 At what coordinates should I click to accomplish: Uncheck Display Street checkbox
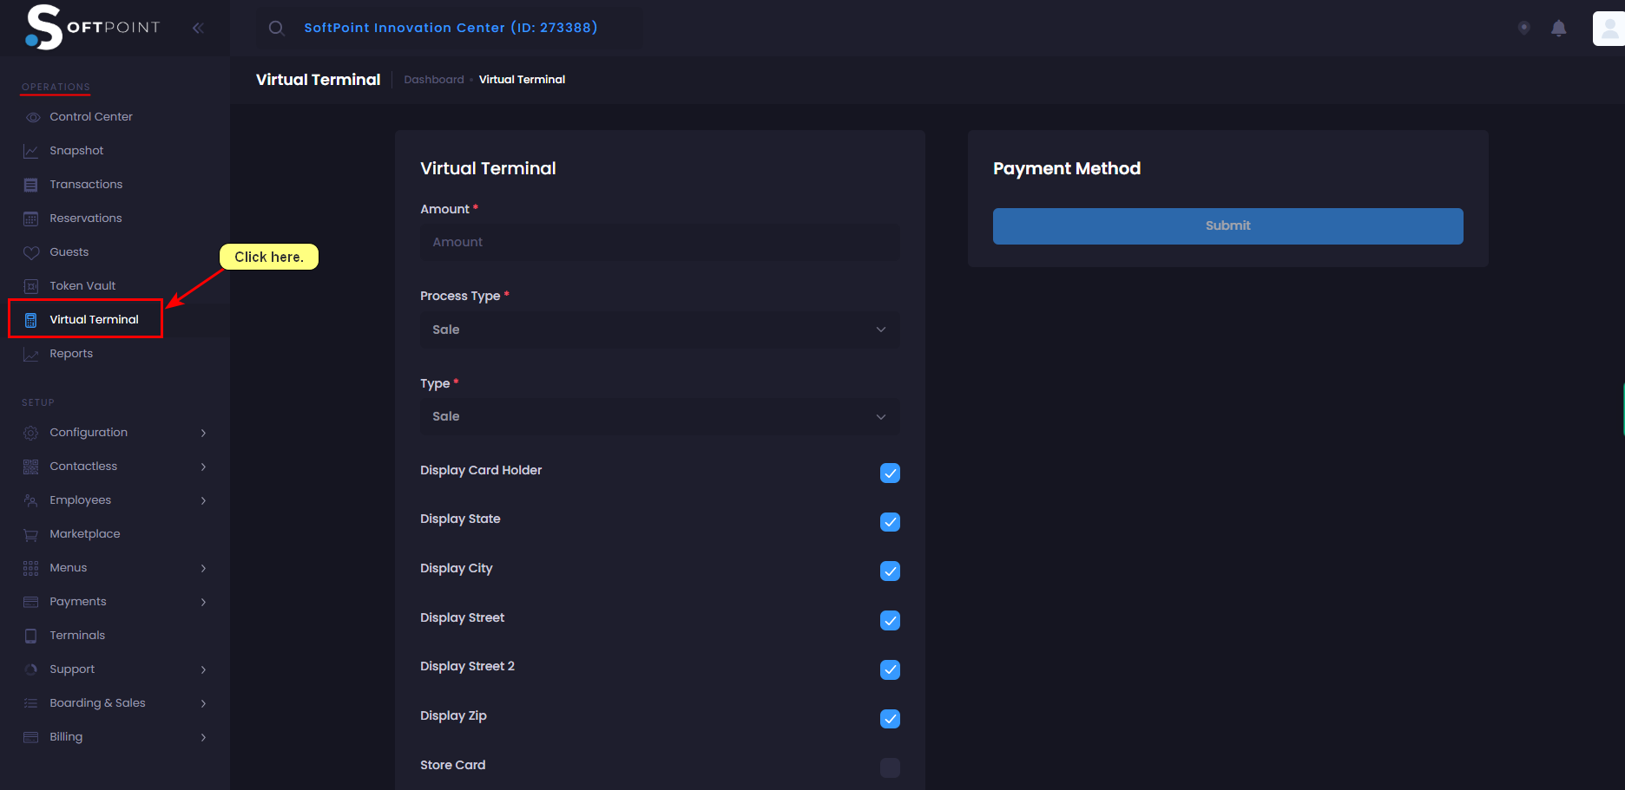click(x=890, y=620)
